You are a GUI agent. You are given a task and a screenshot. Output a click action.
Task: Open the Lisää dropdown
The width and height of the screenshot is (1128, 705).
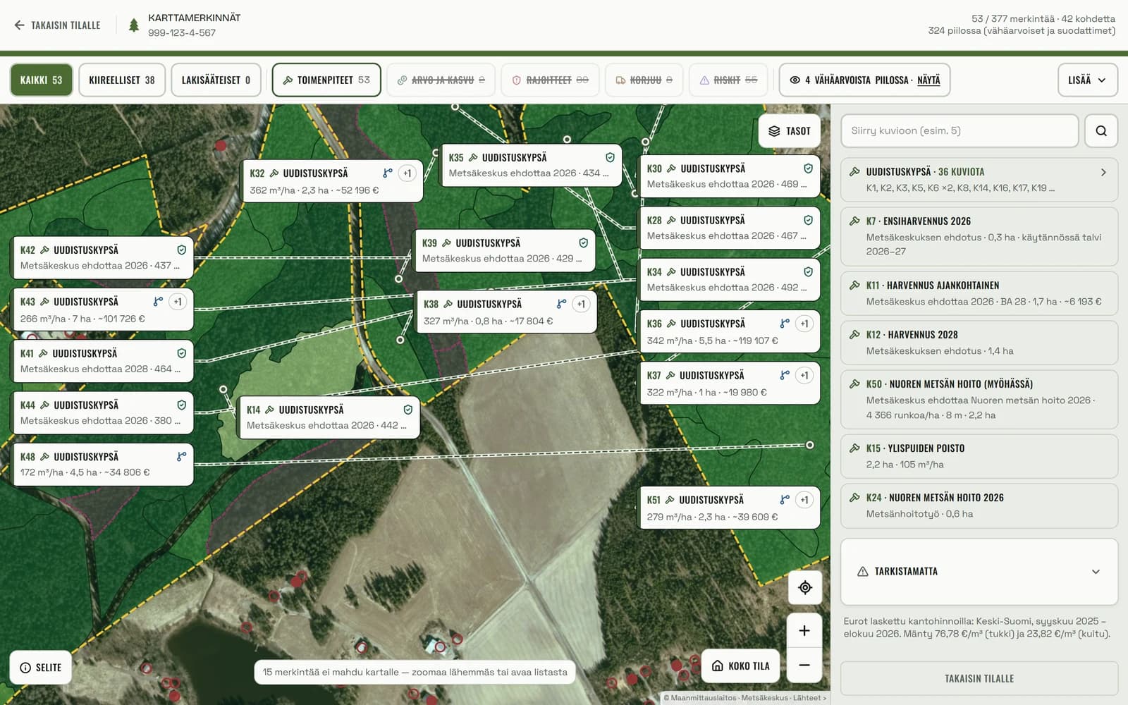pyautogui.click(x=1086, y=80)
